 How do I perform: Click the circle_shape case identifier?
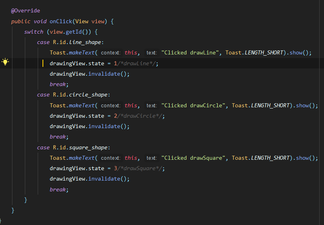click(x=88, y=95)
